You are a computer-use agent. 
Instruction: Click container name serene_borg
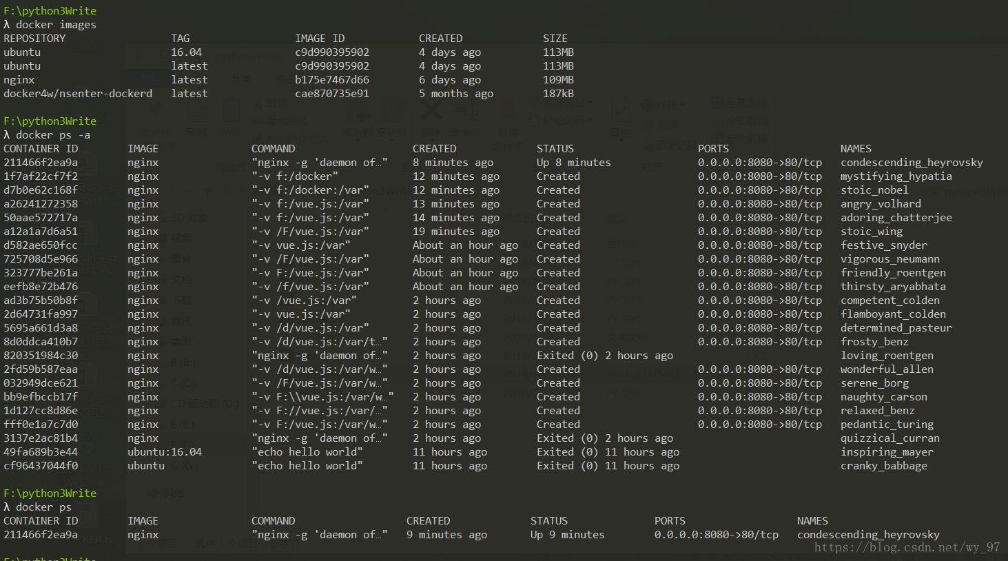coord(874,383)
